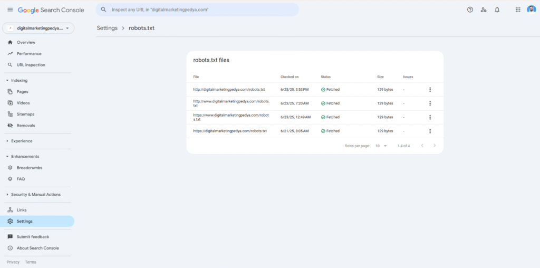Click Fetched status for 6/25/25, 3:53 PM row

pos(330,90)
